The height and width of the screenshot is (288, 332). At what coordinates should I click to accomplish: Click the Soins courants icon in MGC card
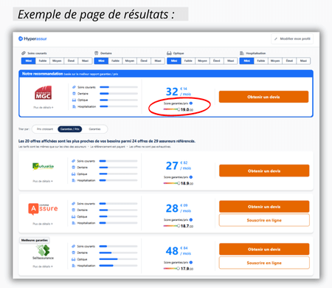coord(74,87)
